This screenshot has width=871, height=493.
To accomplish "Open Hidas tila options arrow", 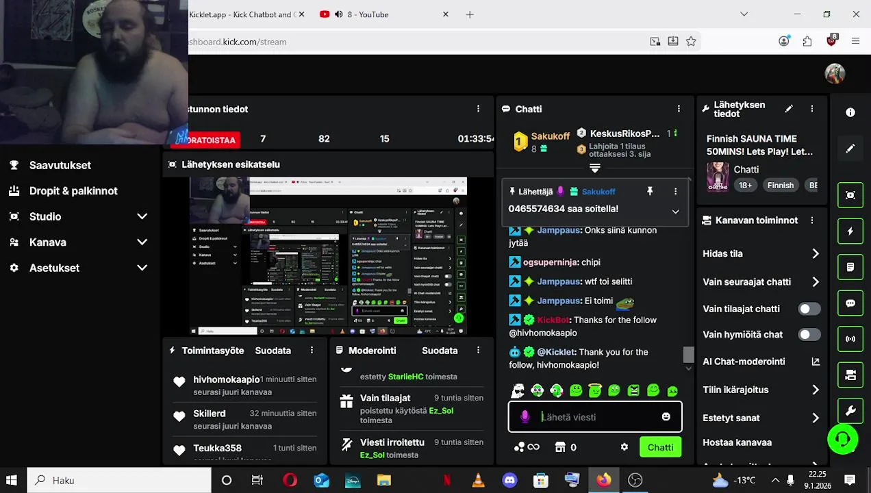I will coord(816,253).
